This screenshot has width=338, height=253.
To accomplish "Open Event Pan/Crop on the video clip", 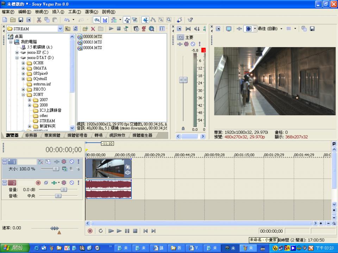I will (x=127, y=167).
